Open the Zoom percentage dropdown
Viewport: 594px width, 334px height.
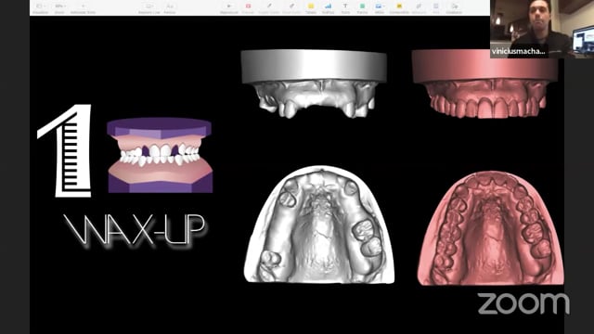59,6
